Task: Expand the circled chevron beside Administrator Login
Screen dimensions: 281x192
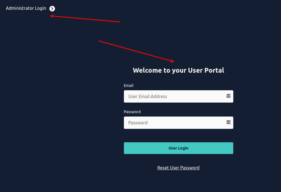Action: pyautogui.click(x=52, y=9)
